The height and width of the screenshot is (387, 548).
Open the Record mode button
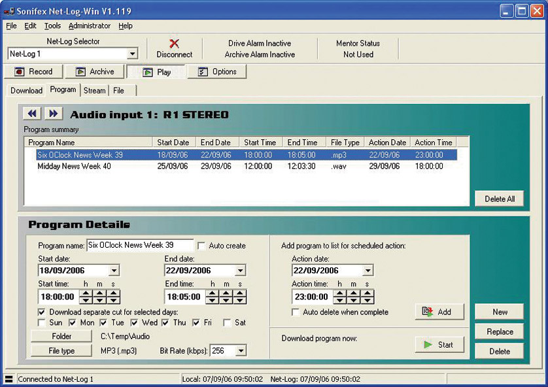pyautogui.click(x=33, y=72)
